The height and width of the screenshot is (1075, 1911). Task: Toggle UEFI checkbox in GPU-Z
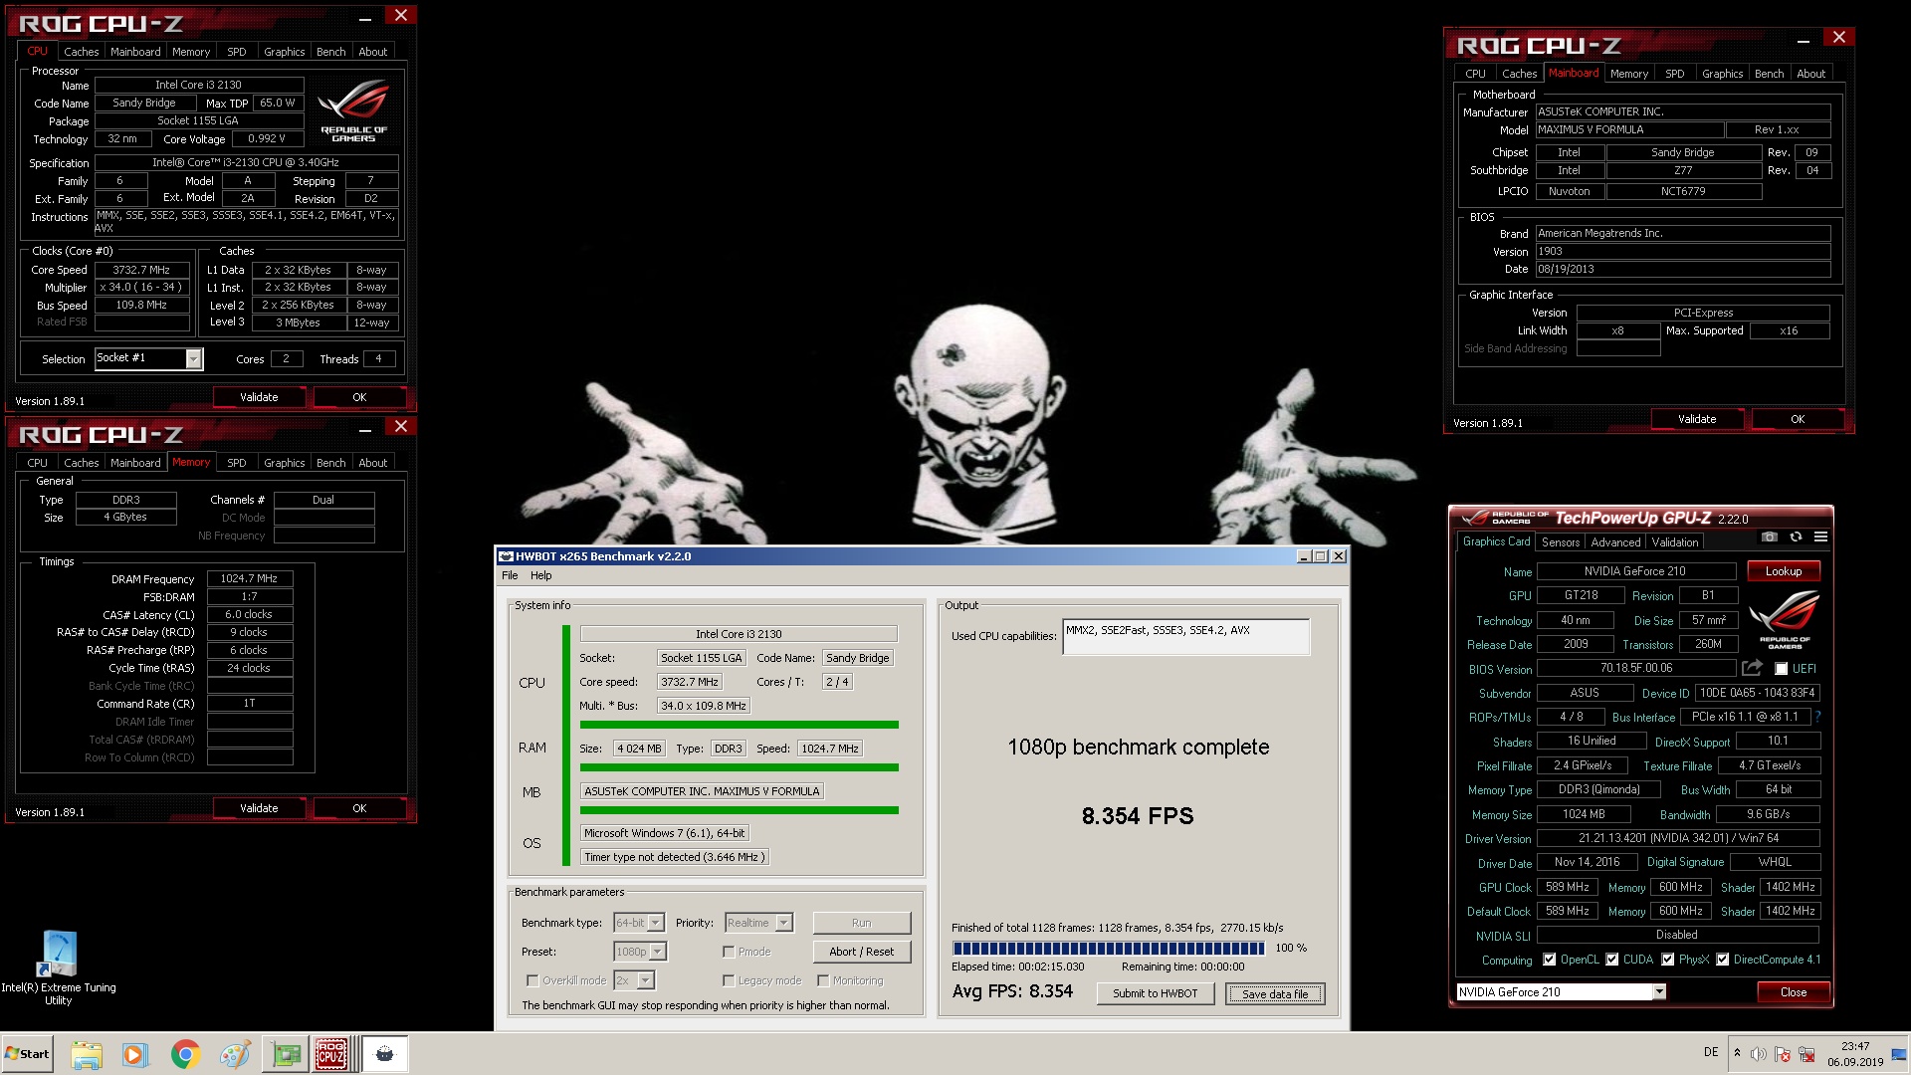[1782, 669]
